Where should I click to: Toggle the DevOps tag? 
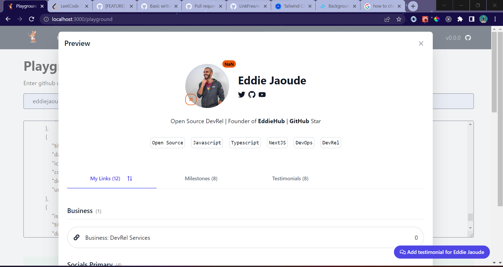(x=304, y=143)
